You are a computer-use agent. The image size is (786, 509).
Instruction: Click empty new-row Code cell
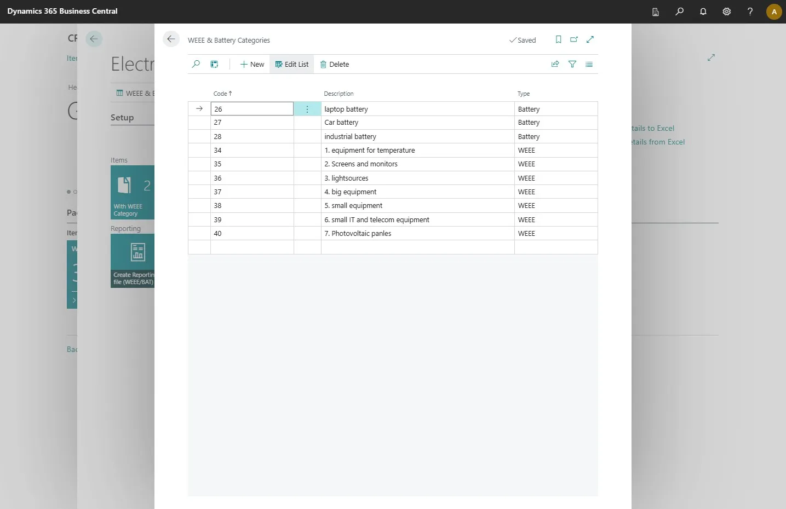tap(252, 247)
